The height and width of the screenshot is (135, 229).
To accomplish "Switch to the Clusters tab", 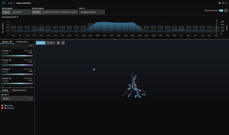I will [x=7, y=42].
